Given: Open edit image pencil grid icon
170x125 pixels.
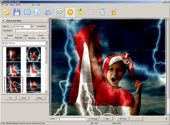Looking at the screenshot, I should (59, 12).
